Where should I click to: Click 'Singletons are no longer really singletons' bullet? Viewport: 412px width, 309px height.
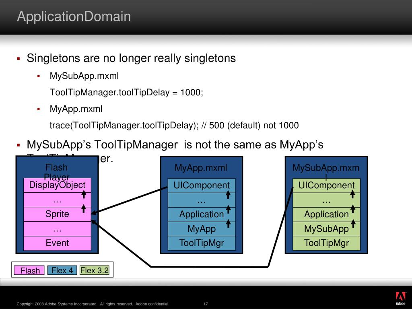click(131, 58)
